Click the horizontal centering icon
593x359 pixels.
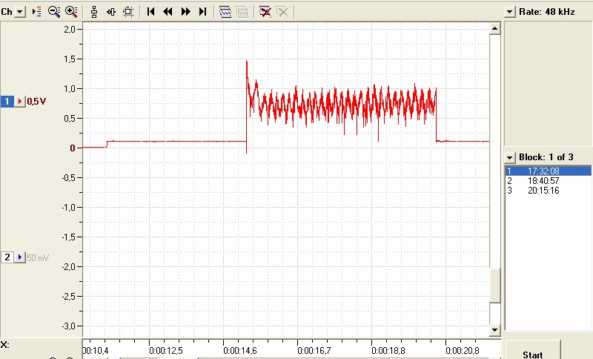pos(111,12)
